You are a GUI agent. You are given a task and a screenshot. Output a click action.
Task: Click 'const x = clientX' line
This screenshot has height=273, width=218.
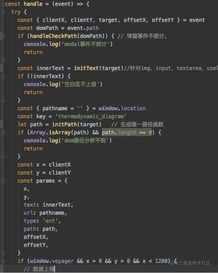tap(44, 165)
